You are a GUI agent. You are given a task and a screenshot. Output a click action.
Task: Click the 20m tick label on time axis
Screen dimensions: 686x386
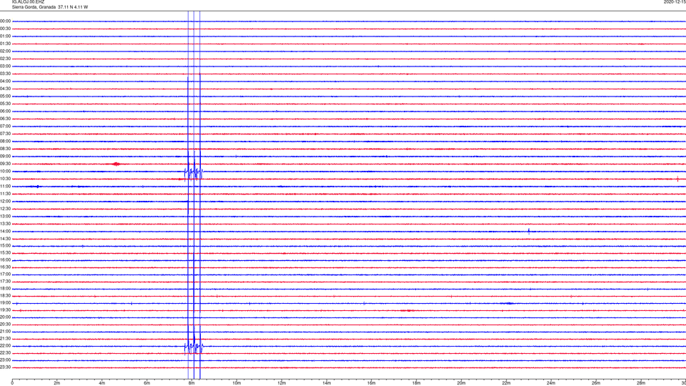(x=461, y=383)
